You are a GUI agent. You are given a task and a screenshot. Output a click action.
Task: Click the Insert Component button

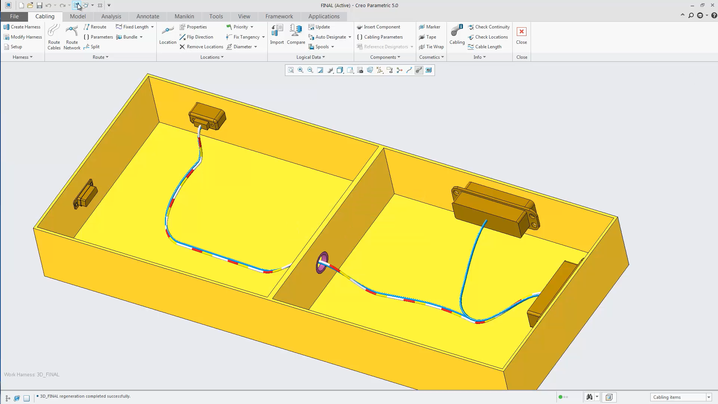(378, 27)
